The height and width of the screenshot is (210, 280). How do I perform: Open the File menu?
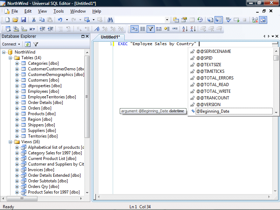(x=15, y=11)
